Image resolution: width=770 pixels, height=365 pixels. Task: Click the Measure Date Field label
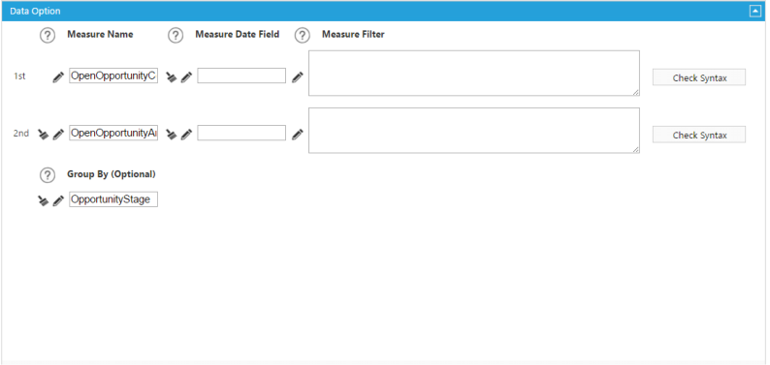click(x=238, y=34)
